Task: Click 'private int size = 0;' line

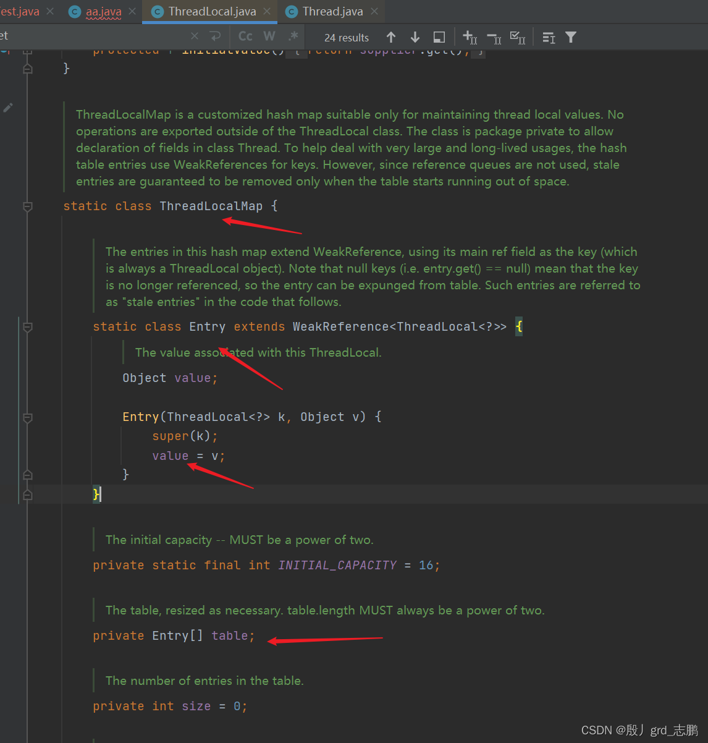Action: point(170,706)
